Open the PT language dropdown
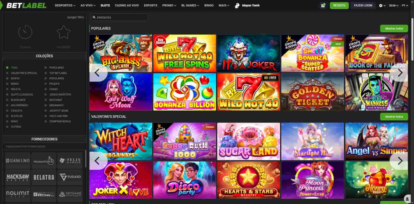This screenshot has width=414, height=204. (405, 5)
